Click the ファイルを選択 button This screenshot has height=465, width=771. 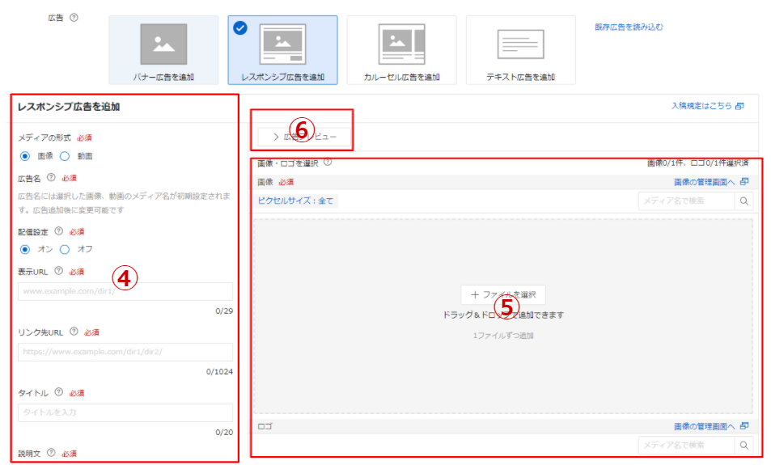503,295
